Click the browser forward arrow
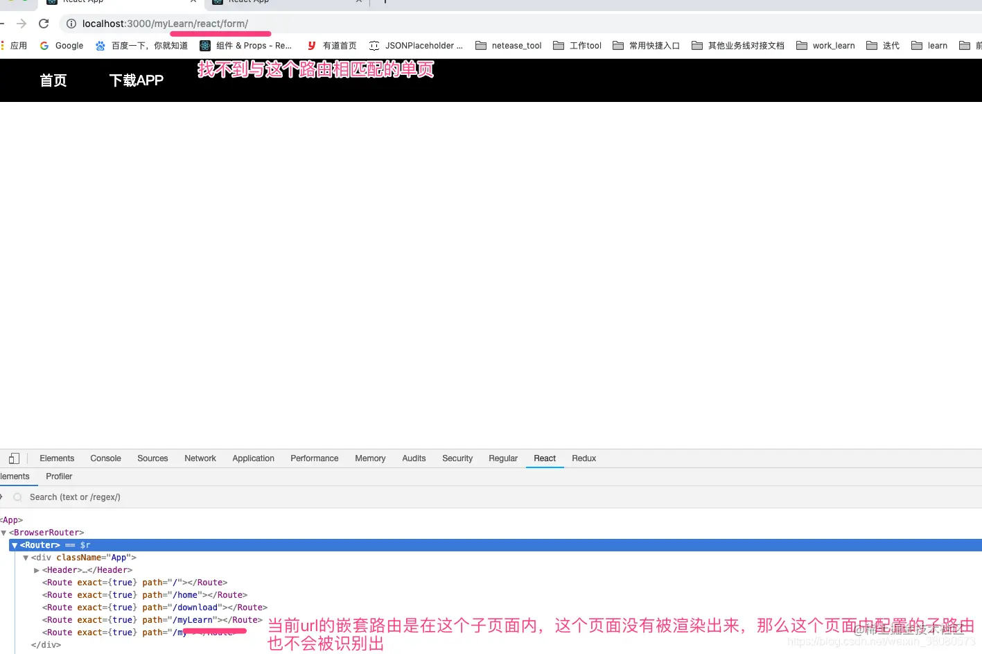 click(21, 24)
